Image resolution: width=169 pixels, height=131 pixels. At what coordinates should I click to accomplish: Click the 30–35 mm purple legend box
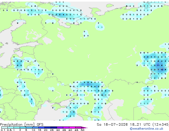pyautogui.click(x=60, y=128)
